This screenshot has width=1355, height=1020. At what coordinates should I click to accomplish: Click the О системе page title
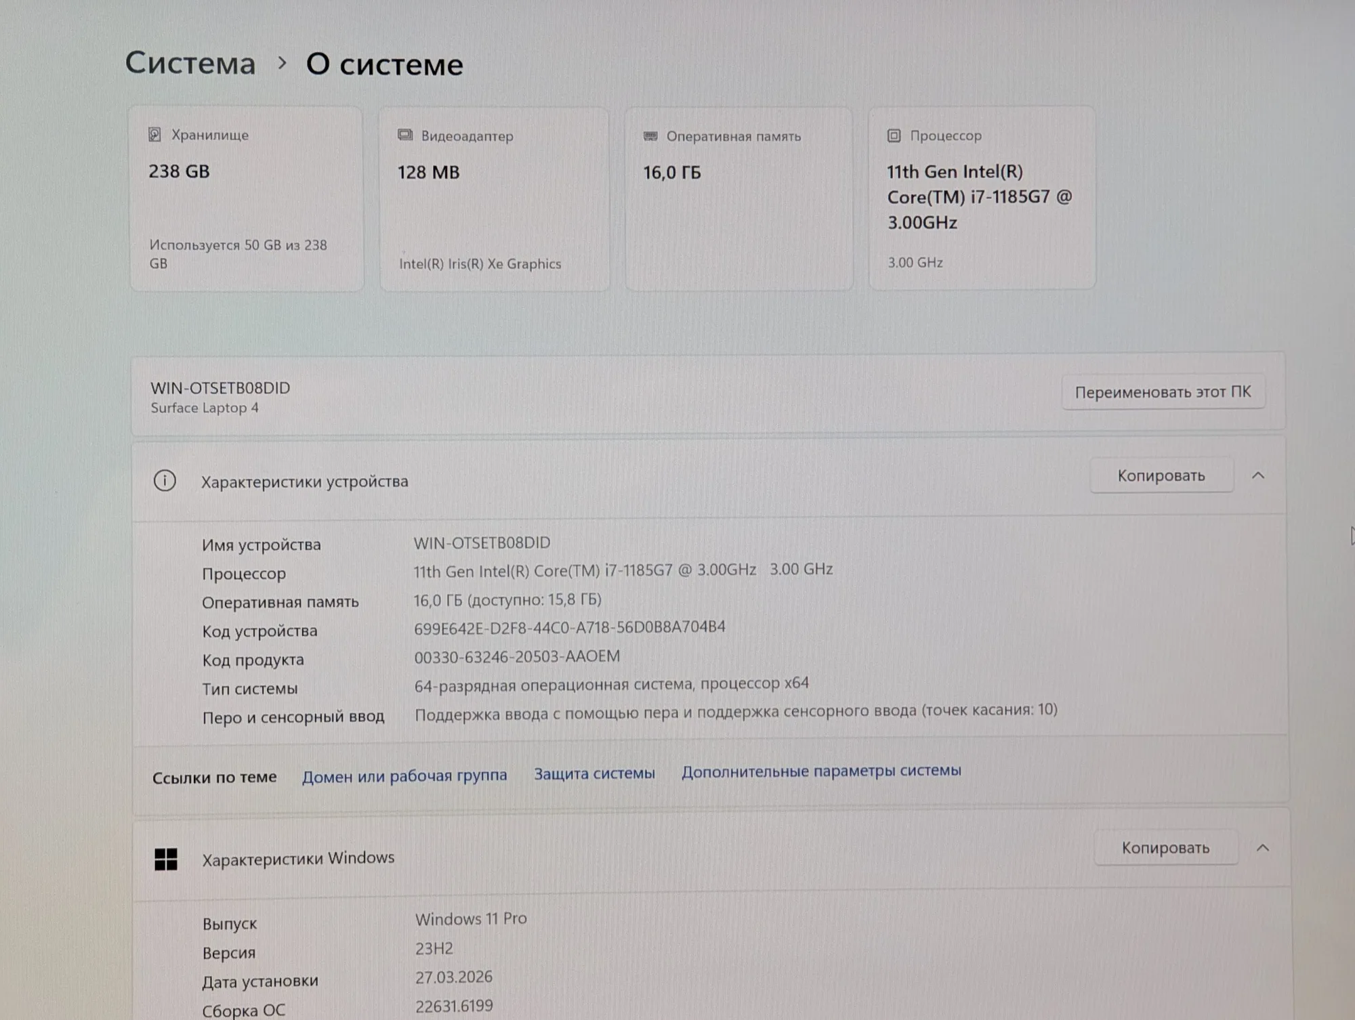coord(384,64)
